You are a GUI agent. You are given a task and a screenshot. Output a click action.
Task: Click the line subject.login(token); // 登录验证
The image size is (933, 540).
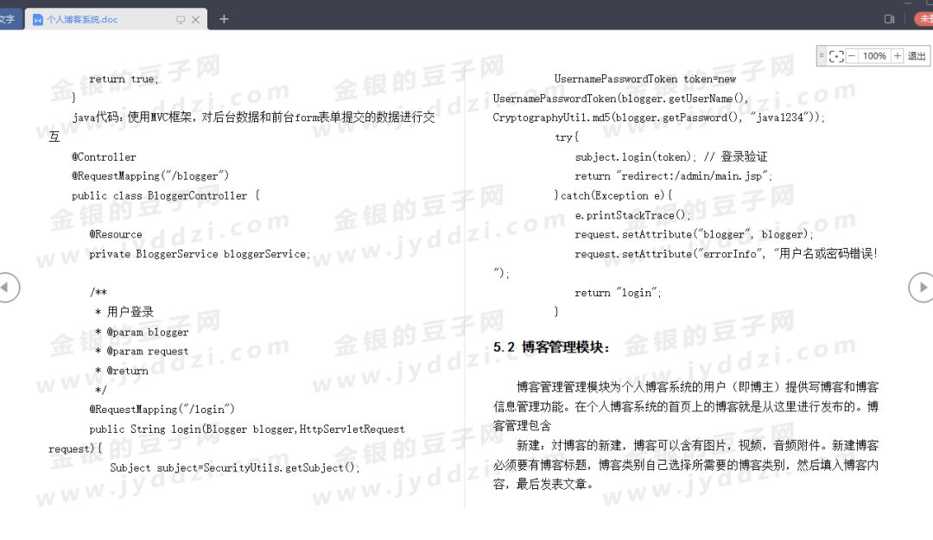coord(671,157)
